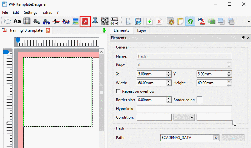
Task: Select the flash element frame on canvas
Action: (x=58, y=92)
